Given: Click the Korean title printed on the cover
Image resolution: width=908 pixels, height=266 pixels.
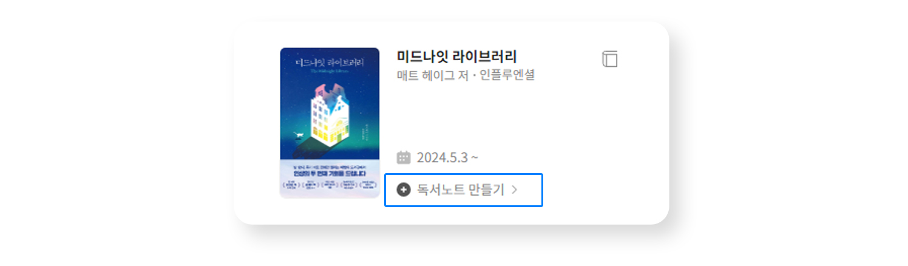Looking at the screenshot, I should [328, 63].
